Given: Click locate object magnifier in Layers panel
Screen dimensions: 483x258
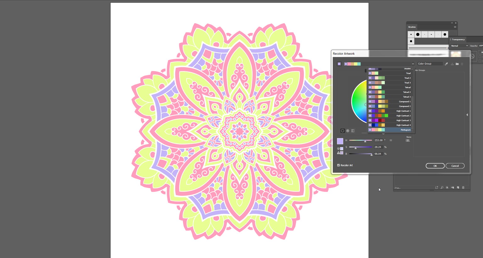Looking at the screenshot, I should [442, 188].
